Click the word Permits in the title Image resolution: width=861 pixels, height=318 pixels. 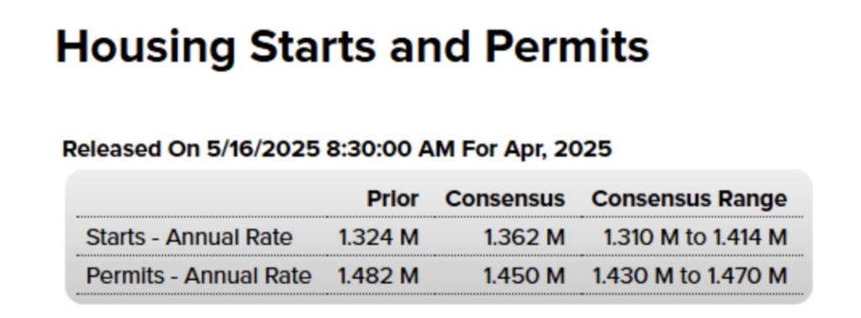(567, 47)
